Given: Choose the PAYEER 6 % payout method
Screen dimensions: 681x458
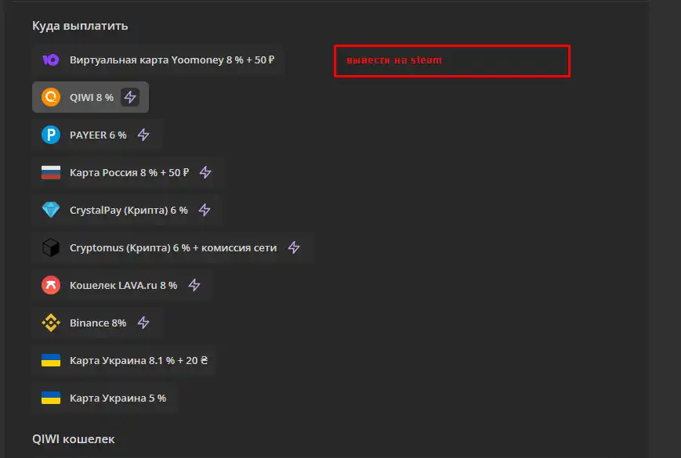Looking at the screenshot, I should tap(97, 135).
